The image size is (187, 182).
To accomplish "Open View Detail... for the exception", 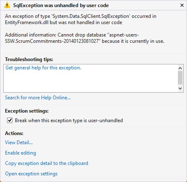I will pyautogui.click(x=19, y=143).
